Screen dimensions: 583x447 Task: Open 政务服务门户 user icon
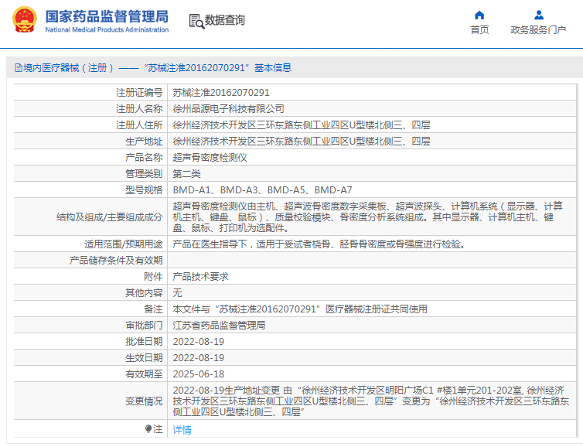click(x=539, y=15)
